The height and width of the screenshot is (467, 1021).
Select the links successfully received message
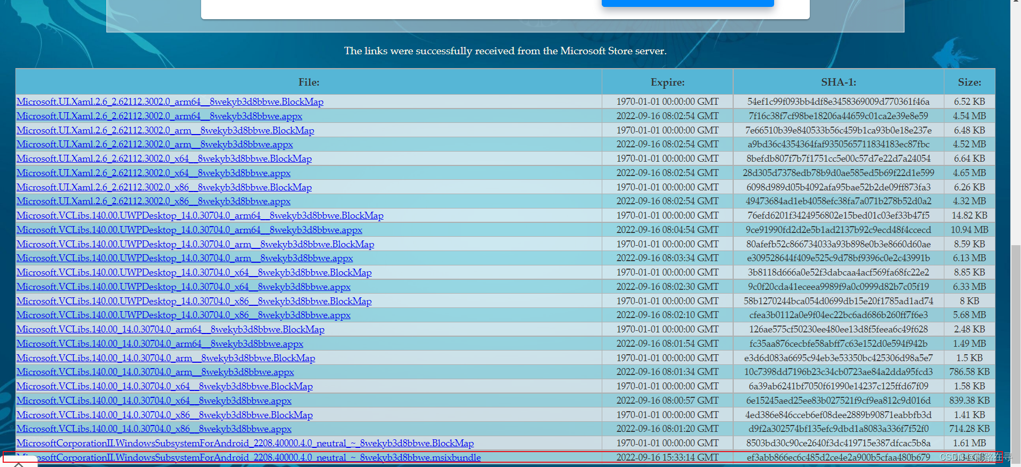point(505,51)
